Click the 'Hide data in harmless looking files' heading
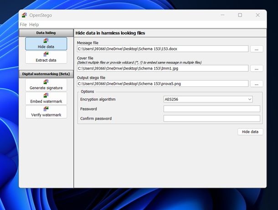Viewport: 278px width, 210px height. tap(110, 33)
